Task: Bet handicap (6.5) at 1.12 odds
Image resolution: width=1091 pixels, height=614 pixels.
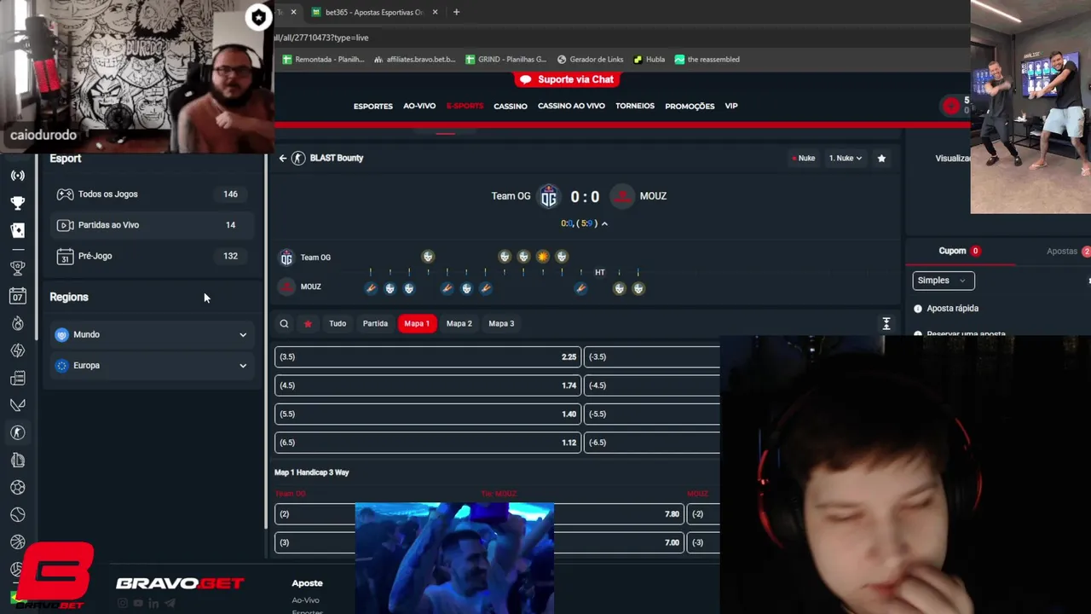Action: (428, 443)
